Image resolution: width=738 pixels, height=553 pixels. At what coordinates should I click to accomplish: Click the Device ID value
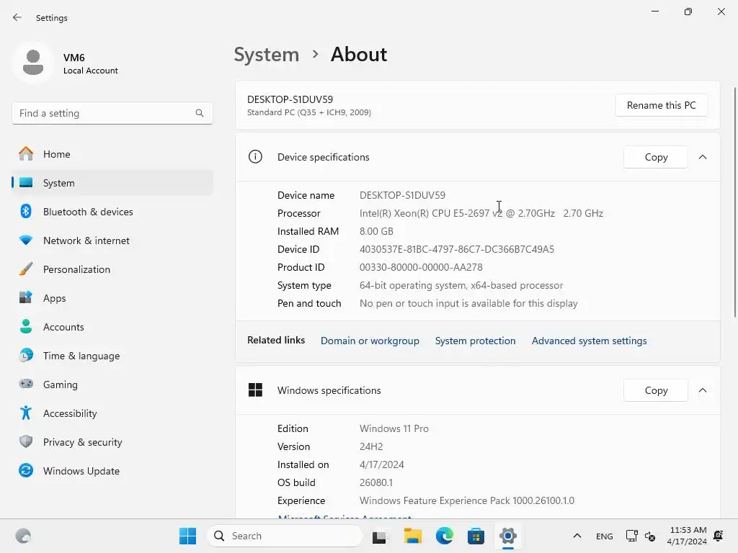pyautogui.click(x=456, y=249)
